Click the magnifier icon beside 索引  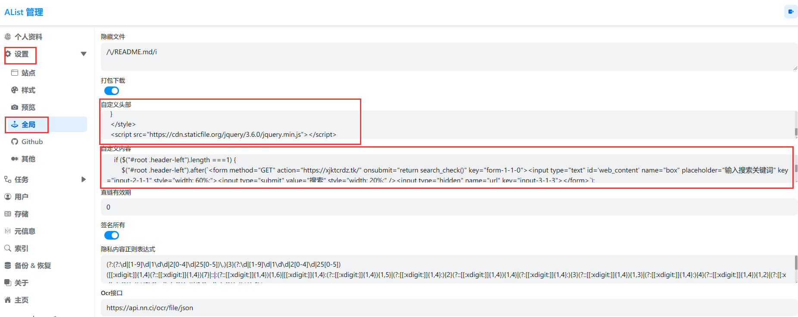pos(8,248)
